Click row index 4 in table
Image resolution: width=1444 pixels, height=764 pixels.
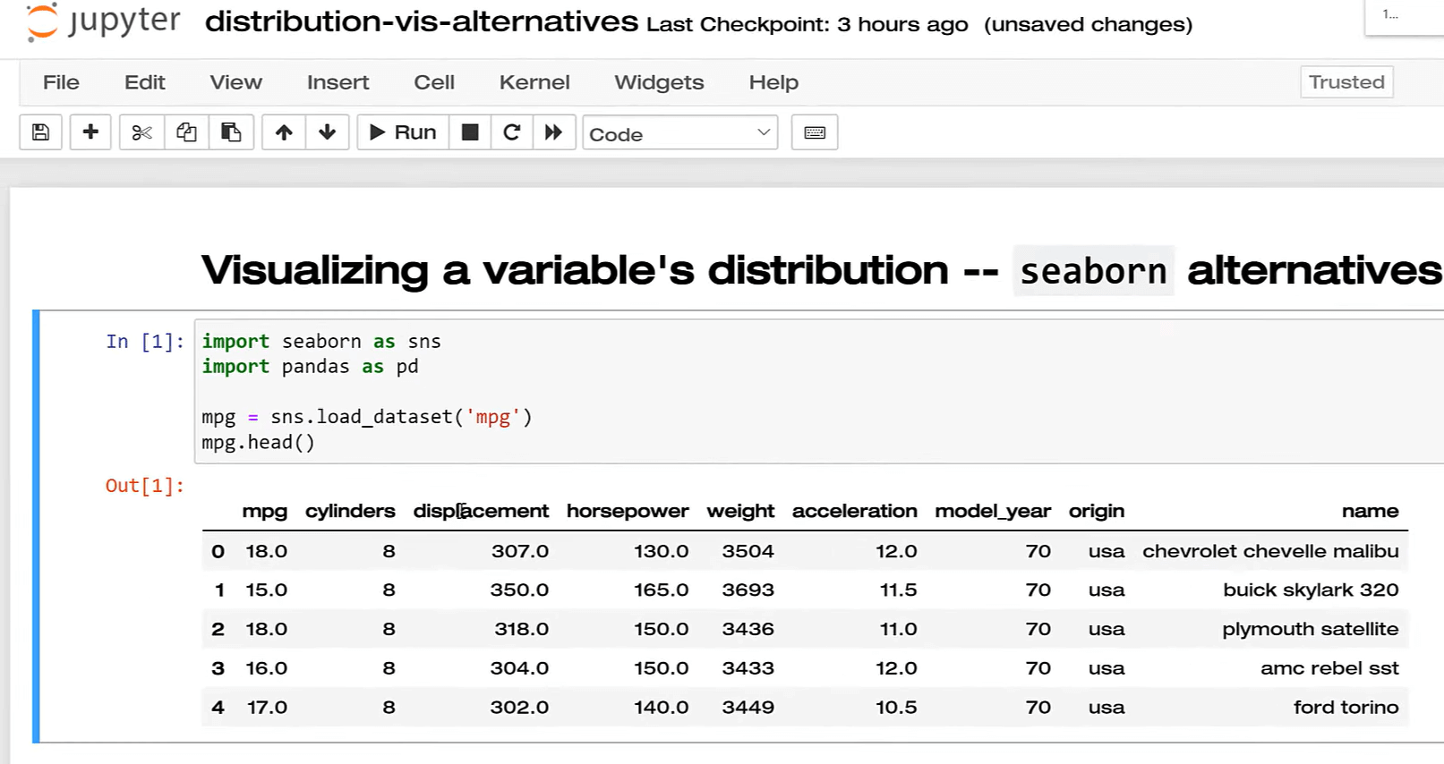[x=218, y=707]
